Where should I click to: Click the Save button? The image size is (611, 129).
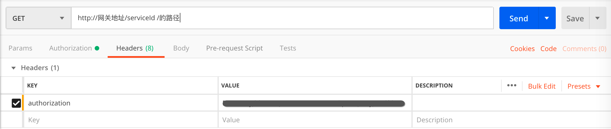click(575, 18)
